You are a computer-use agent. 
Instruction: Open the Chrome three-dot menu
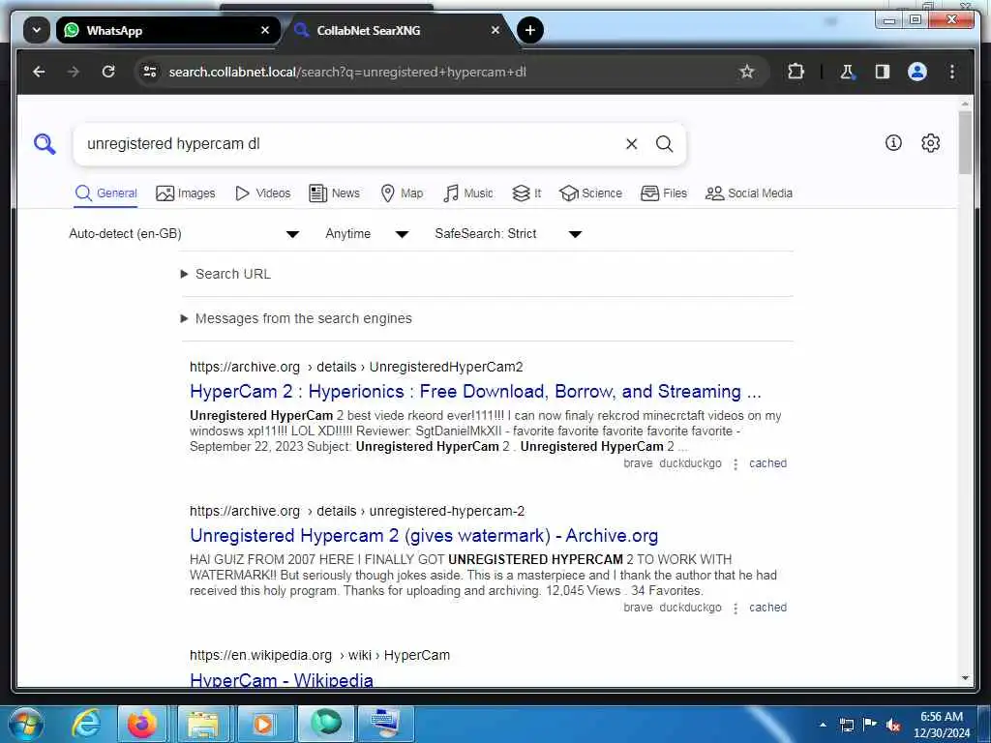952,72
